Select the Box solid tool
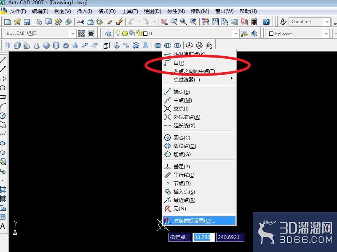The width and height of the screenshot is (337, 252). (17, 45)
